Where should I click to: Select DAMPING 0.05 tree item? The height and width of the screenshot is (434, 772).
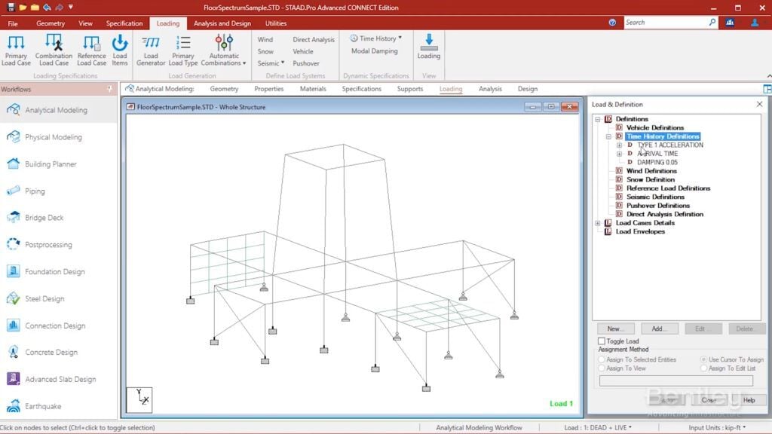point(657,163)
